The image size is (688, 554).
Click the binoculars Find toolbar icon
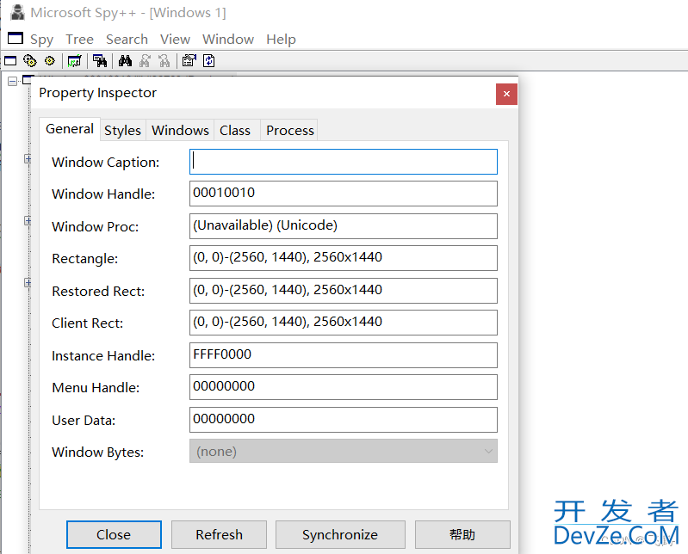[x=125, y=61]
